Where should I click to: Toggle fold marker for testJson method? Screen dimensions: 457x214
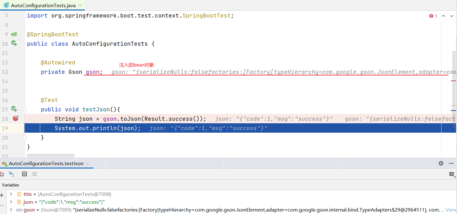tap(24, 110)
